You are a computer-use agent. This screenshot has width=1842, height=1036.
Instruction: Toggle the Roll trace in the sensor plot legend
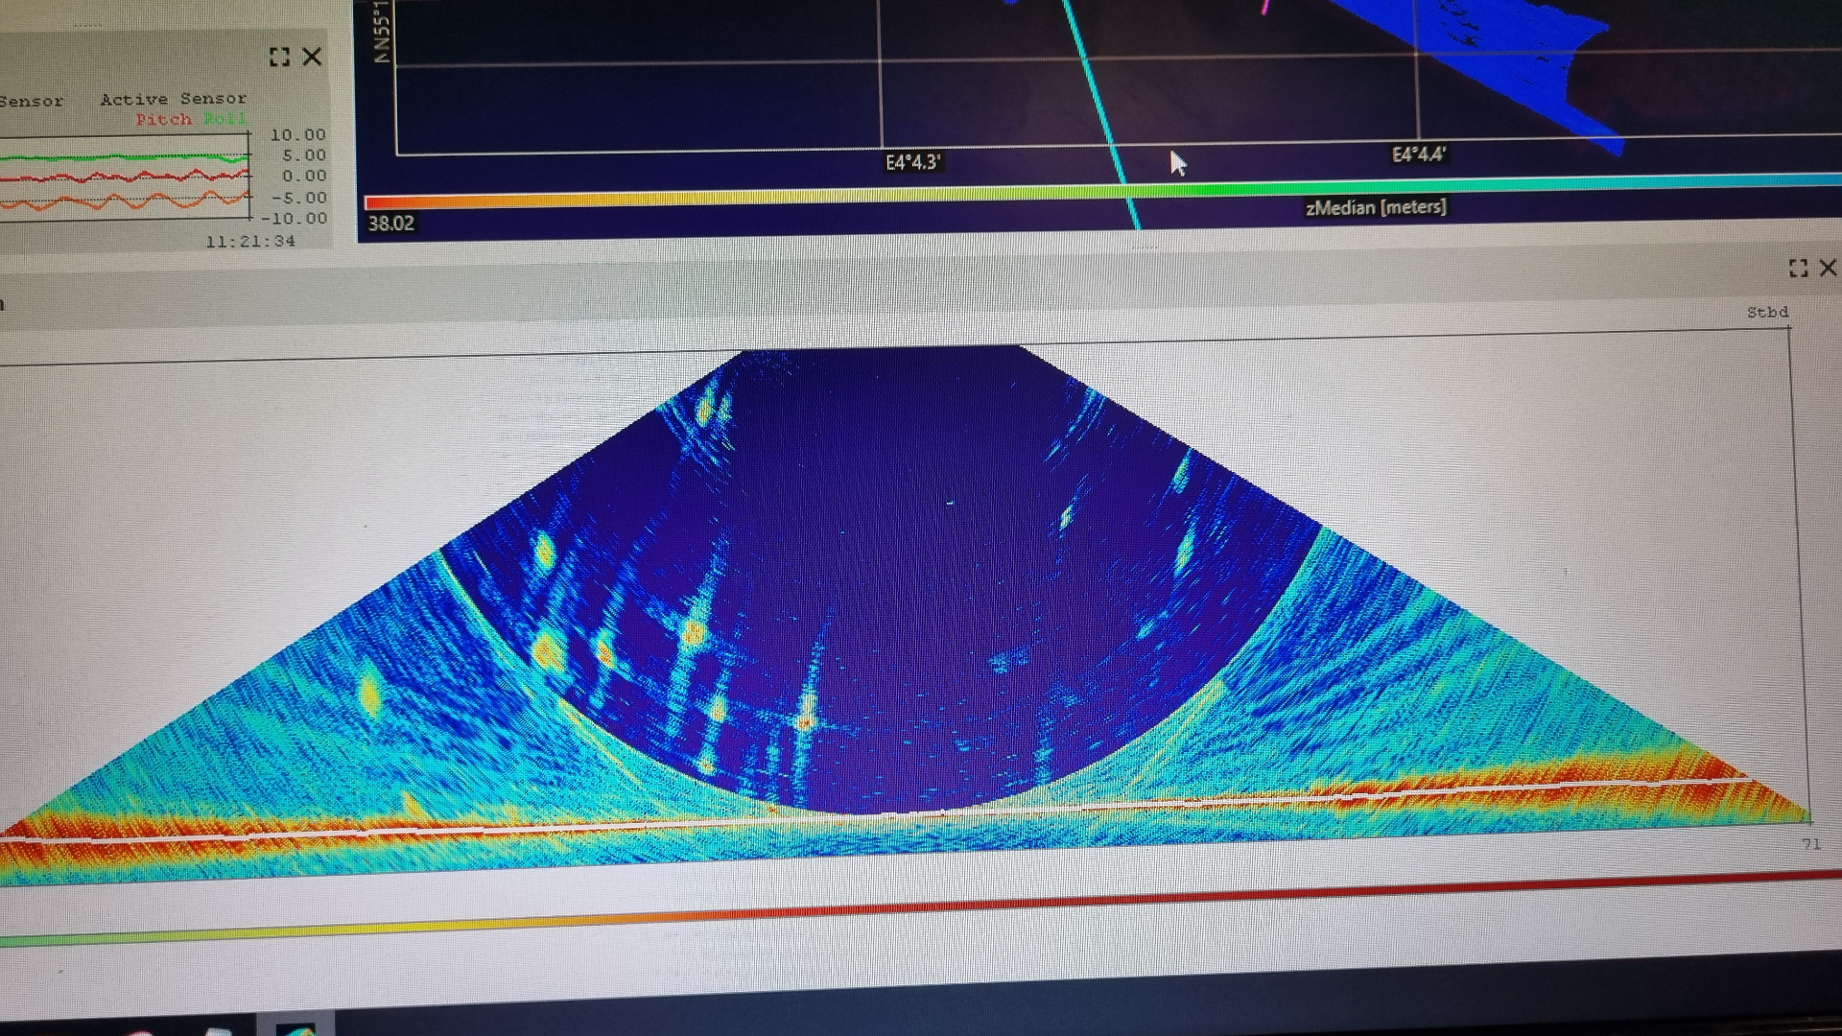tap(227, 119)
